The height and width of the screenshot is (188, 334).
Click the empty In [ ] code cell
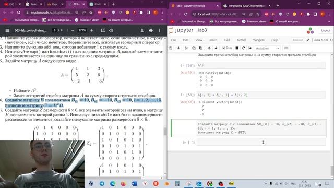(261, 142)
